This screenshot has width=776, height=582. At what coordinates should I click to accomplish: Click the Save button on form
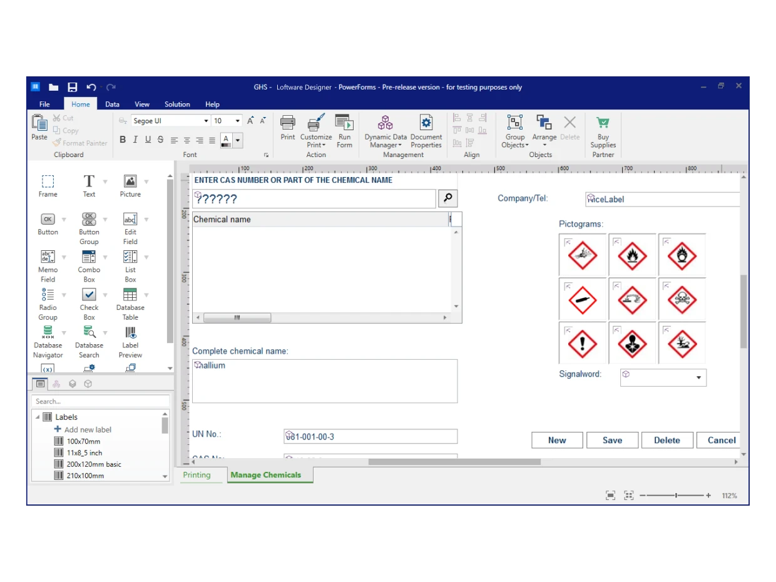click(x=612, y=440)
